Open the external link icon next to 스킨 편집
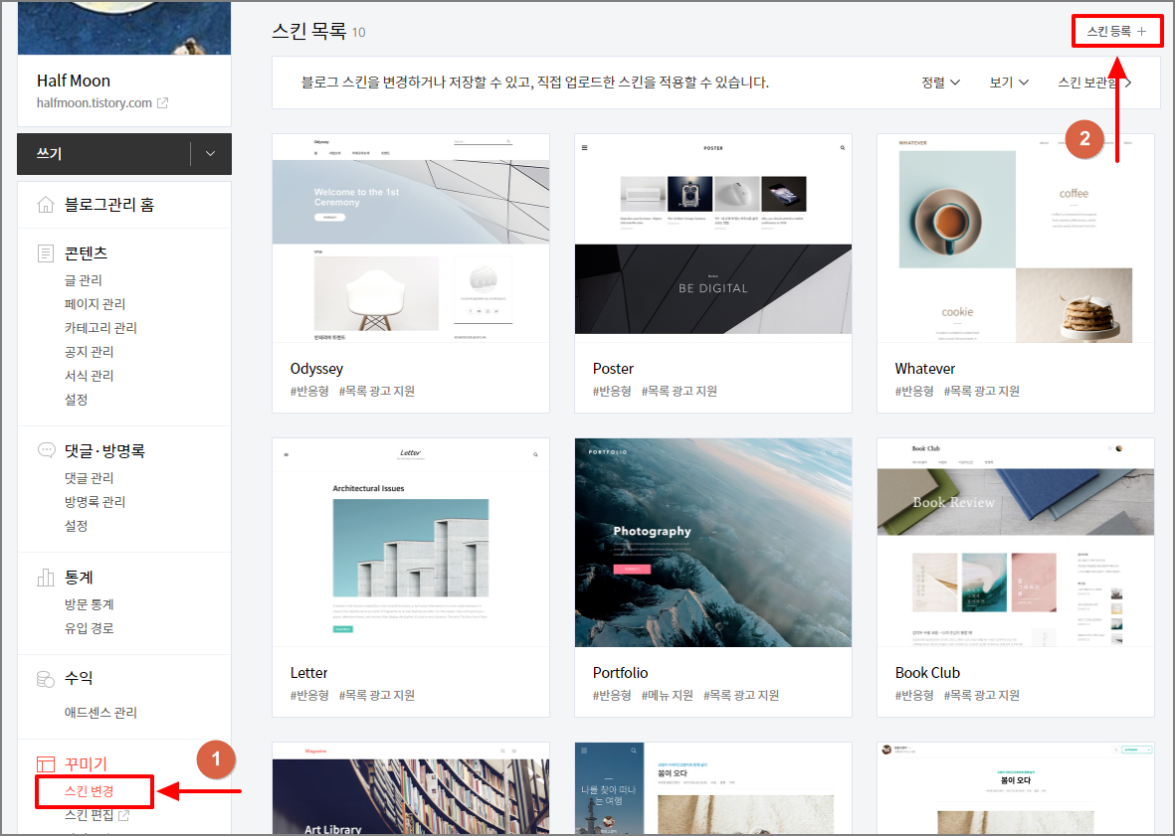Viewport: 1175px width, 836px height. [x=124, y=815]
